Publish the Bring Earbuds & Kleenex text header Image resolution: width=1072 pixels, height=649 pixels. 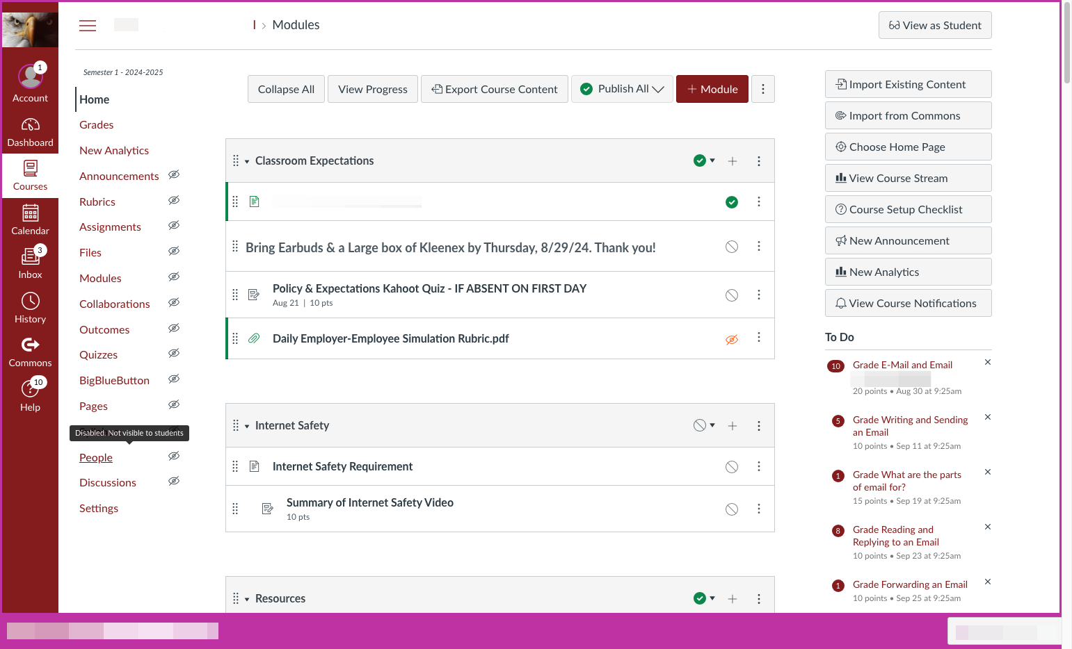(732, 247)
